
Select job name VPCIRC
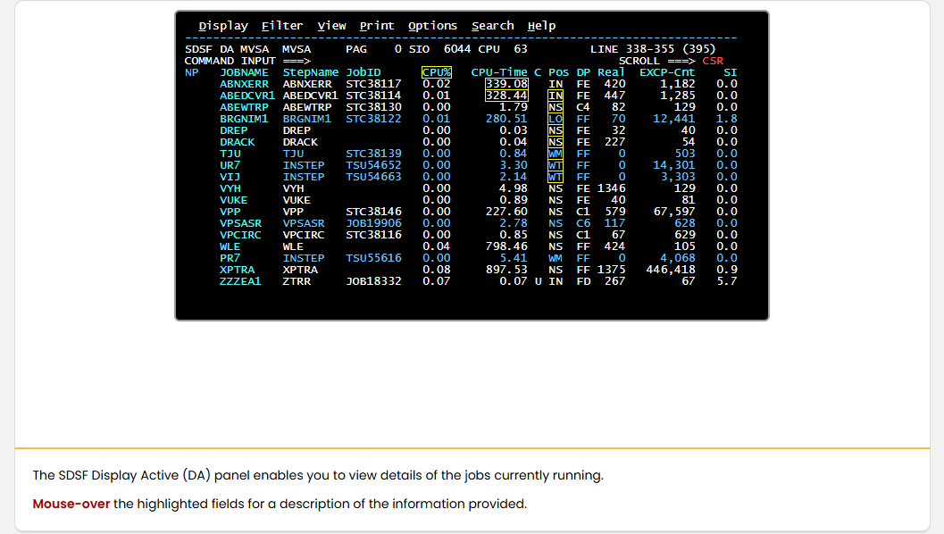240,235
